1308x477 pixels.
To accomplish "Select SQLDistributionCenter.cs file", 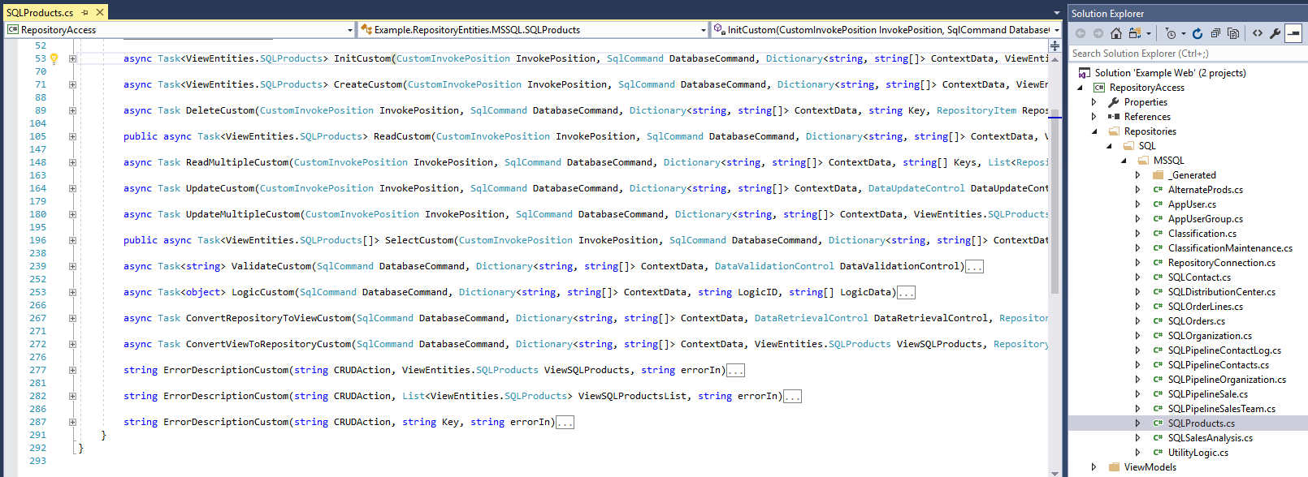I will tap(1221, 292).
